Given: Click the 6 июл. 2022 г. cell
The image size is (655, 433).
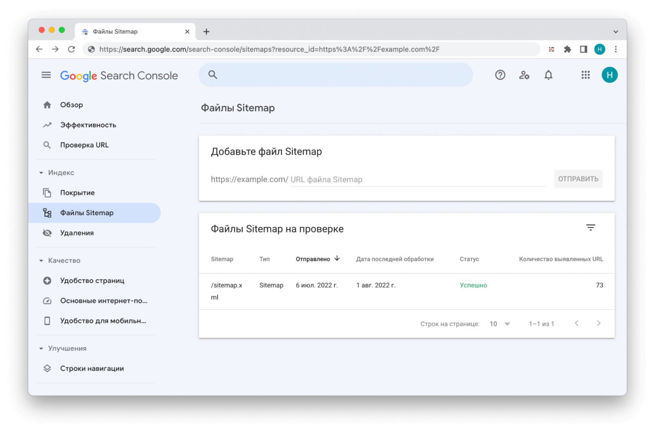Looking at the screenshot, I should point(317,285).
